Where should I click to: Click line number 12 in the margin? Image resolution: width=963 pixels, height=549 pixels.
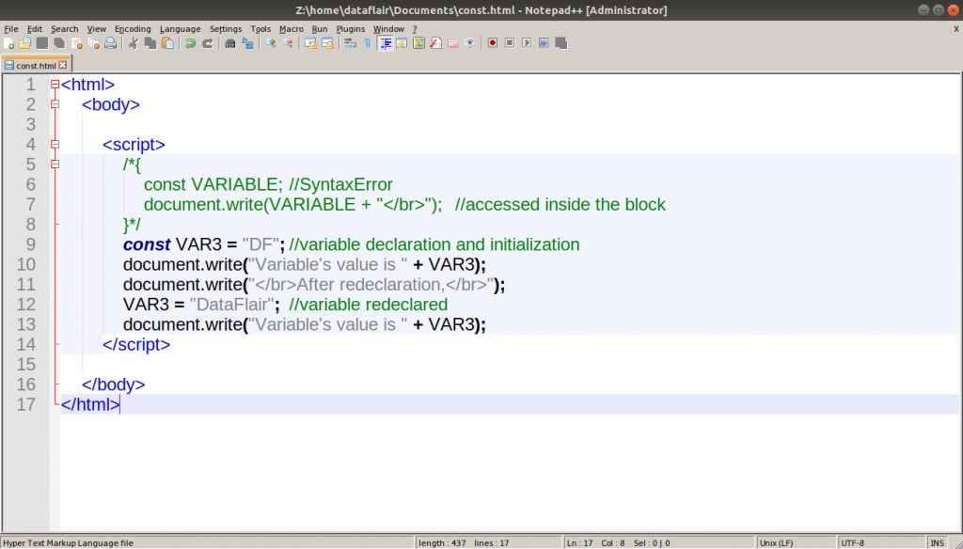(29, 304)
